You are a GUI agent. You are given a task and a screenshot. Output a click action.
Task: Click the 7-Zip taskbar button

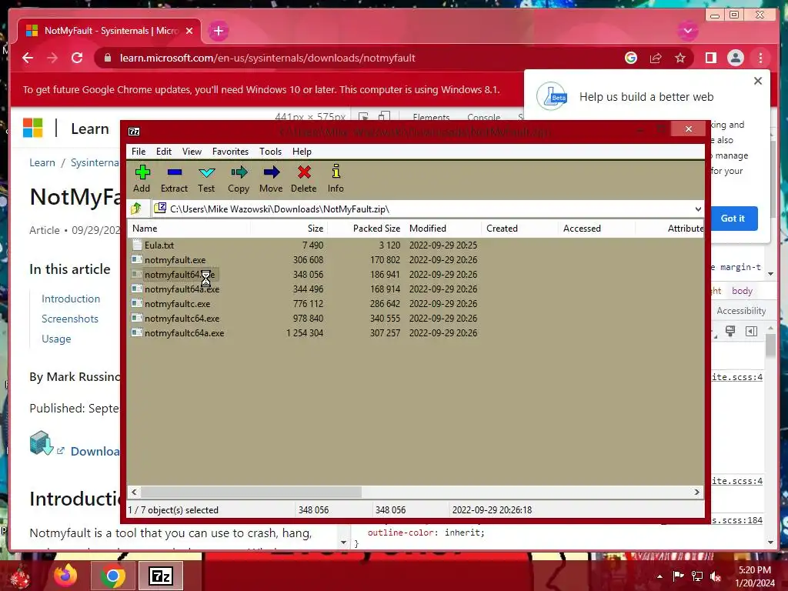[x=161, y=576]
